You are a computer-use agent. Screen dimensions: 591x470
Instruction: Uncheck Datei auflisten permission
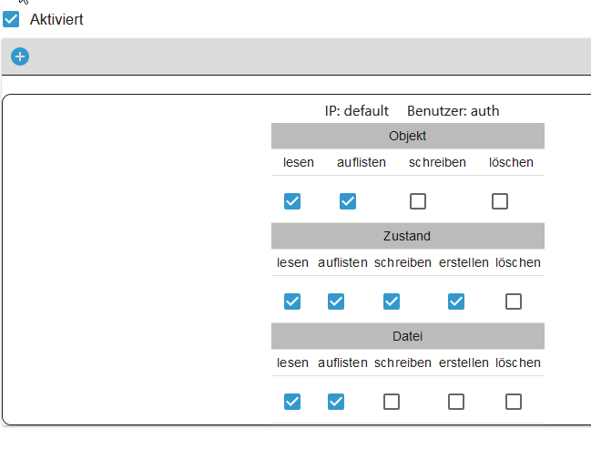point(336,402)
